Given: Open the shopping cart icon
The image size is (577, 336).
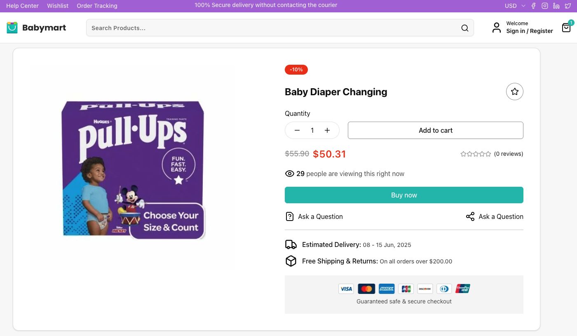Looking at the screenshot, I should 566,28.
